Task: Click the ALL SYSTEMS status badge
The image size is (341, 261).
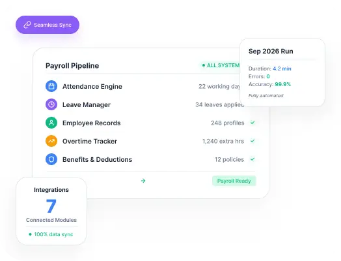Action: (220, 65)
